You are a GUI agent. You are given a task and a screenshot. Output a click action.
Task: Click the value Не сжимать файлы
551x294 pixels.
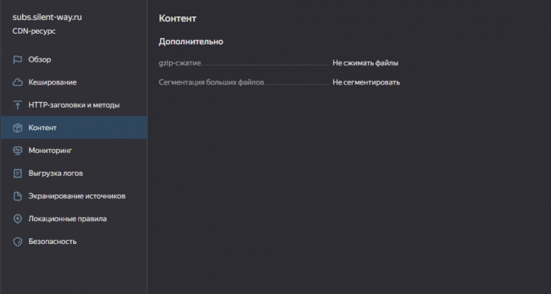pos(365,63)
